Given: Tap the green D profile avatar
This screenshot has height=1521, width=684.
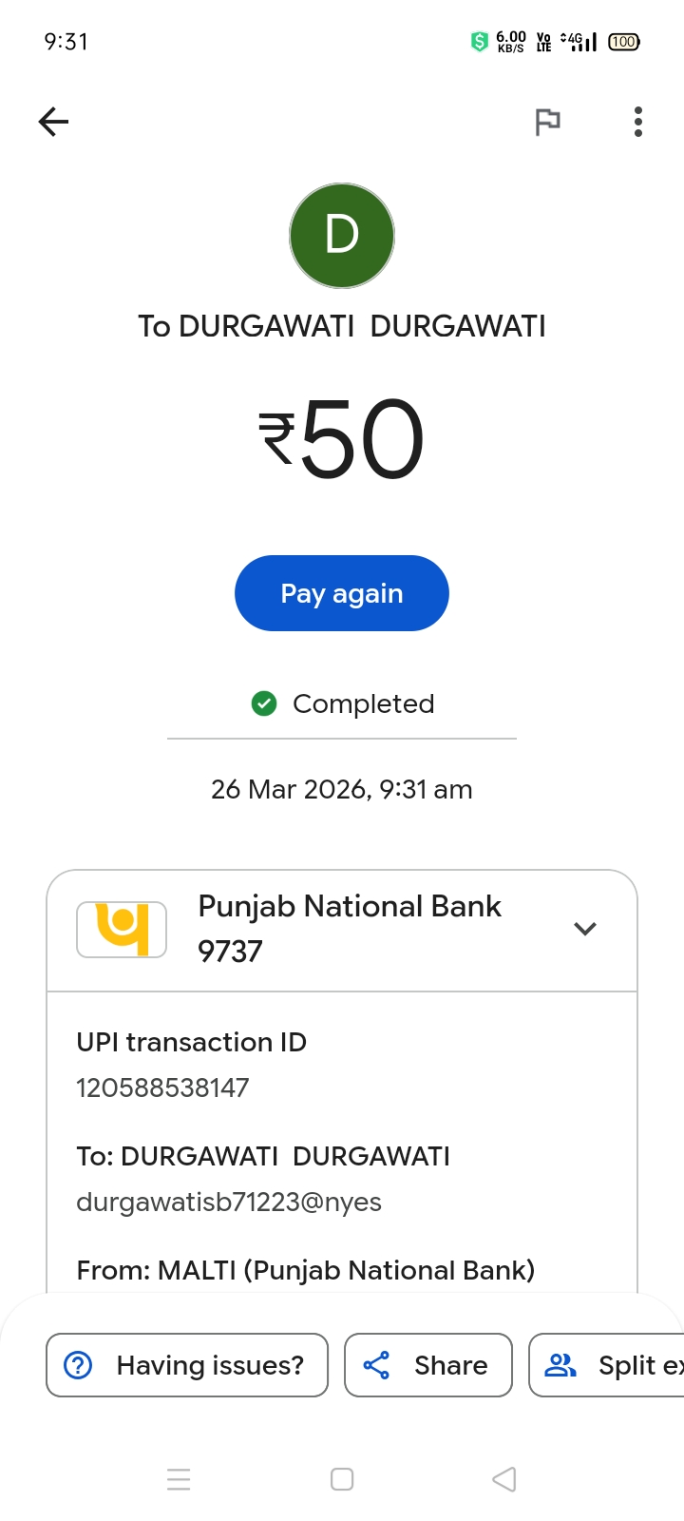Looking at the screenshot, I should [x=342, y=236].
